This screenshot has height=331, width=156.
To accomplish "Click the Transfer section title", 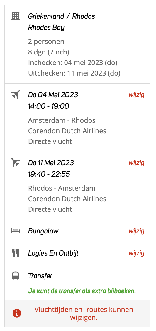I will tap(40, 276).
